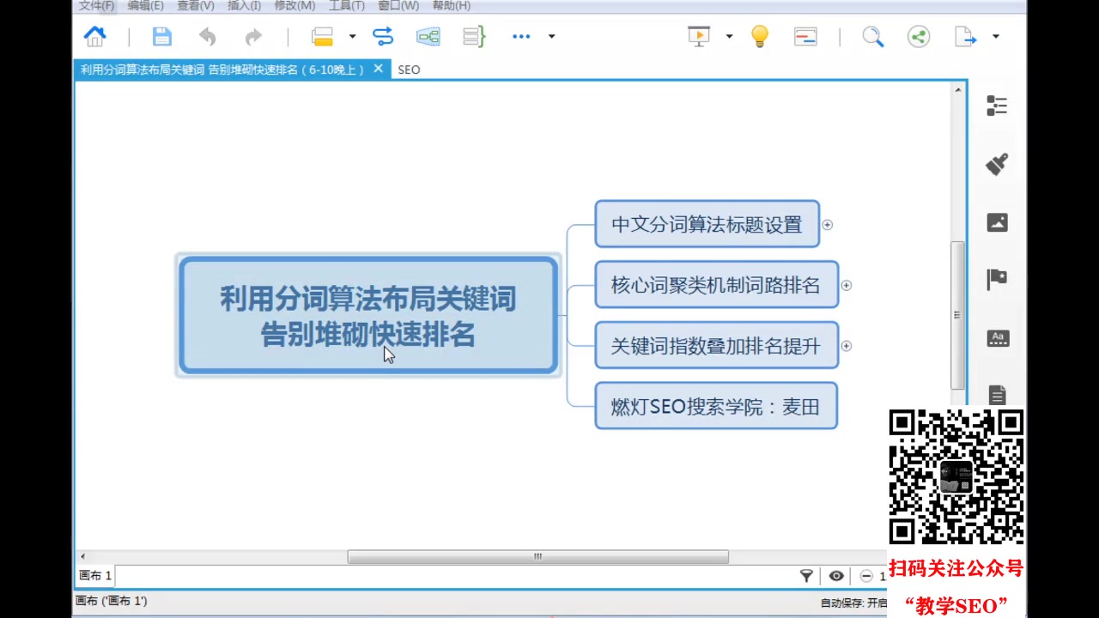
Task: Open the Format brush panel
Action: click(x=997, y=164)
